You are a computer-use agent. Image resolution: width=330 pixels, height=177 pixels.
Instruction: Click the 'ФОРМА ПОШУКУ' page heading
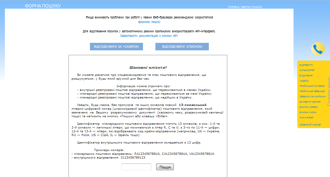coord(43,6)
